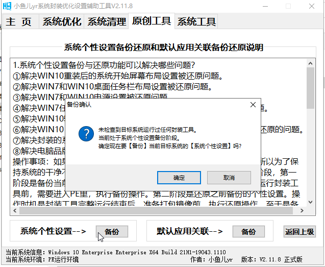The image size is (325, 267).
Task: Click 备份 next to 默认应用关联
Action: 248,231
